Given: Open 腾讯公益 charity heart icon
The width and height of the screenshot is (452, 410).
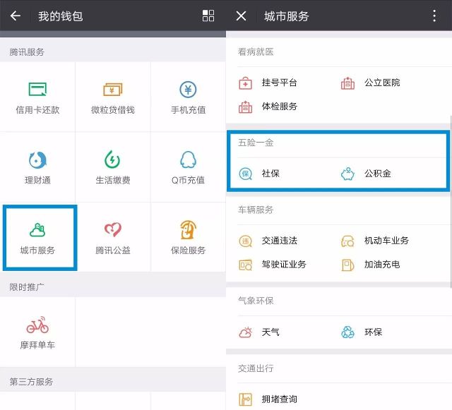Looking at the screenshot, I should click(x=113, y=229).
